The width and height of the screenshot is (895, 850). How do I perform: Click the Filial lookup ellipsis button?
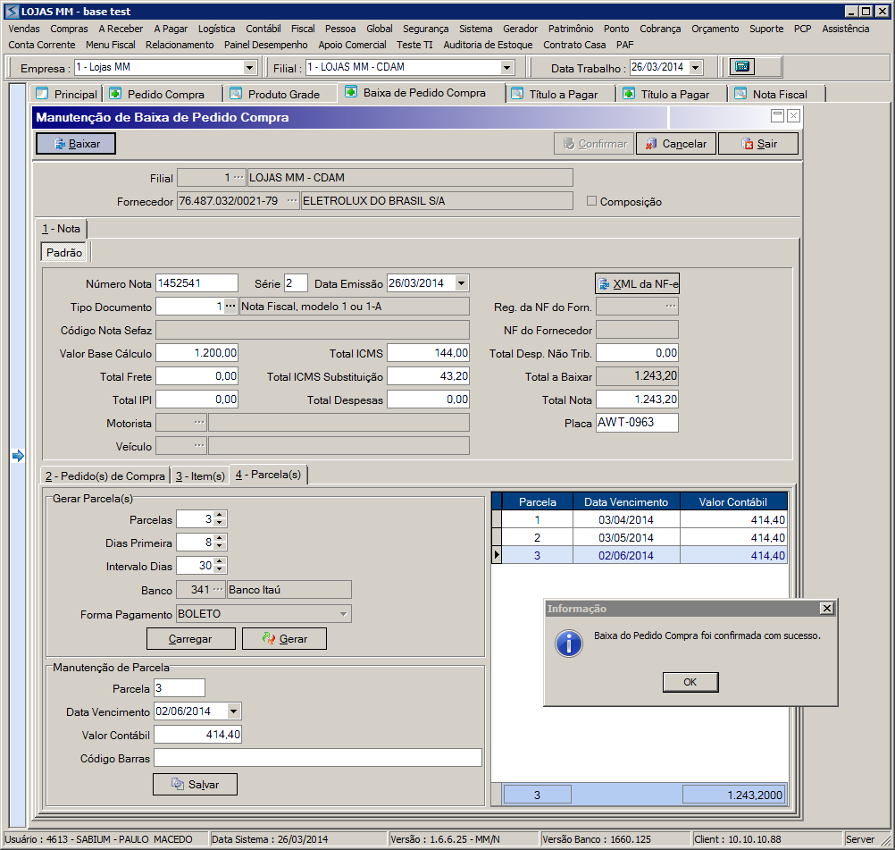tap(238, 178)
